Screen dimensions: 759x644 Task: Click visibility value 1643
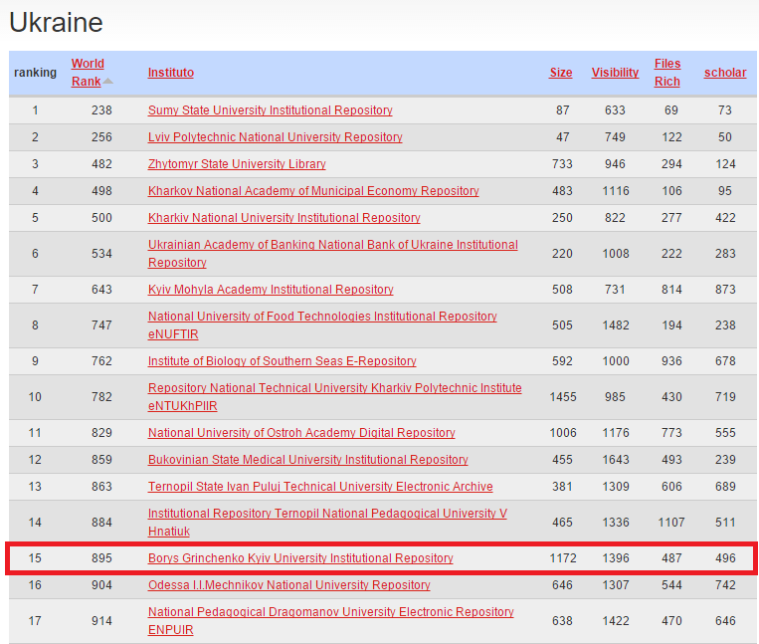[616, 460]
